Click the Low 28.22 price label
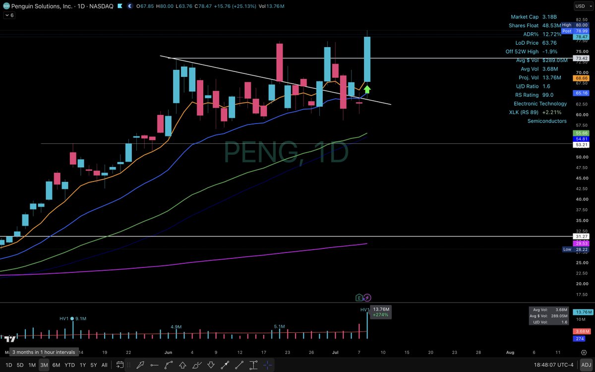This screenshot has height=372, width=595. (576, 249)
